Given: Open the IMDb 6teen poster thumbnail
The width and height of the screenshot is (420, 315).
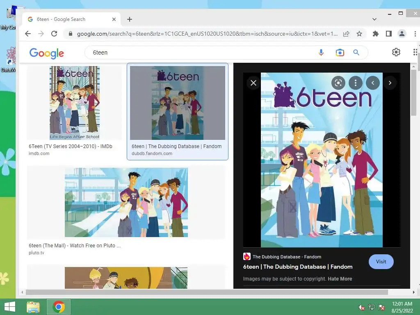Looking at the screenshot, I should click(x=75, y=103).
